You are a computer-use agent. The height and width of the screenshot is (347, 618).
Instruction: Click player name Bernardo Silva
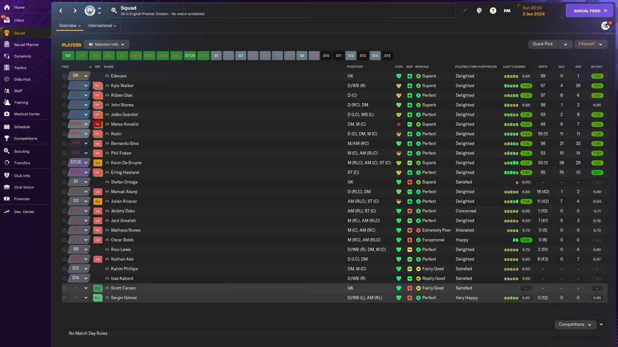(125, 144)
